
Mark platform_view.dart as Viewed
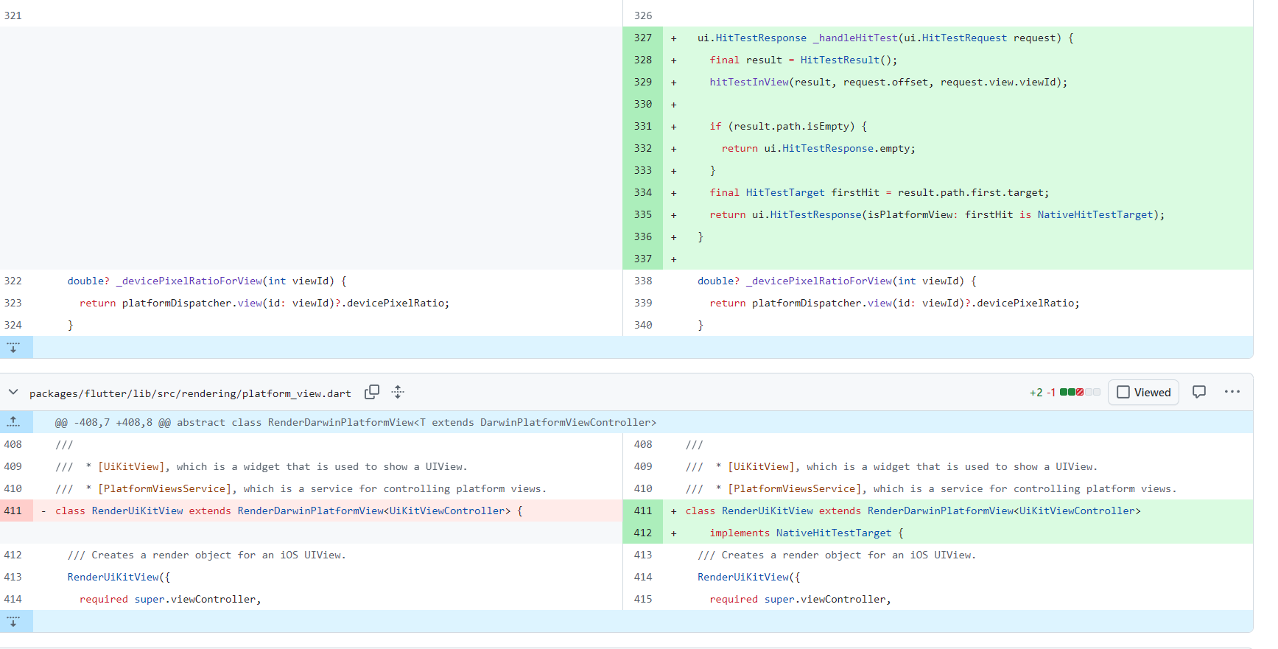1143,393
